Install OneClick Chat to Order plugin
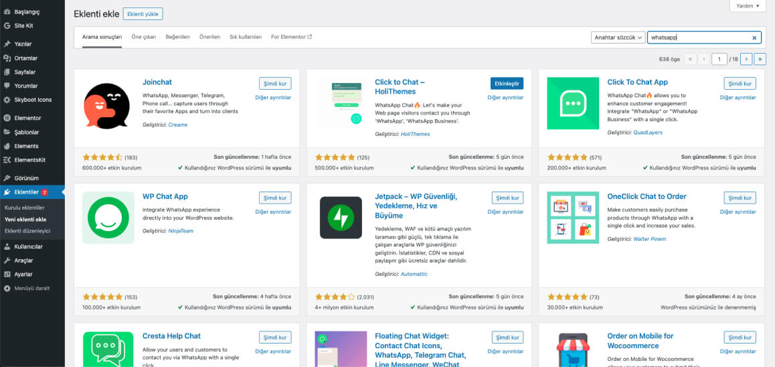 click(740, 198)
